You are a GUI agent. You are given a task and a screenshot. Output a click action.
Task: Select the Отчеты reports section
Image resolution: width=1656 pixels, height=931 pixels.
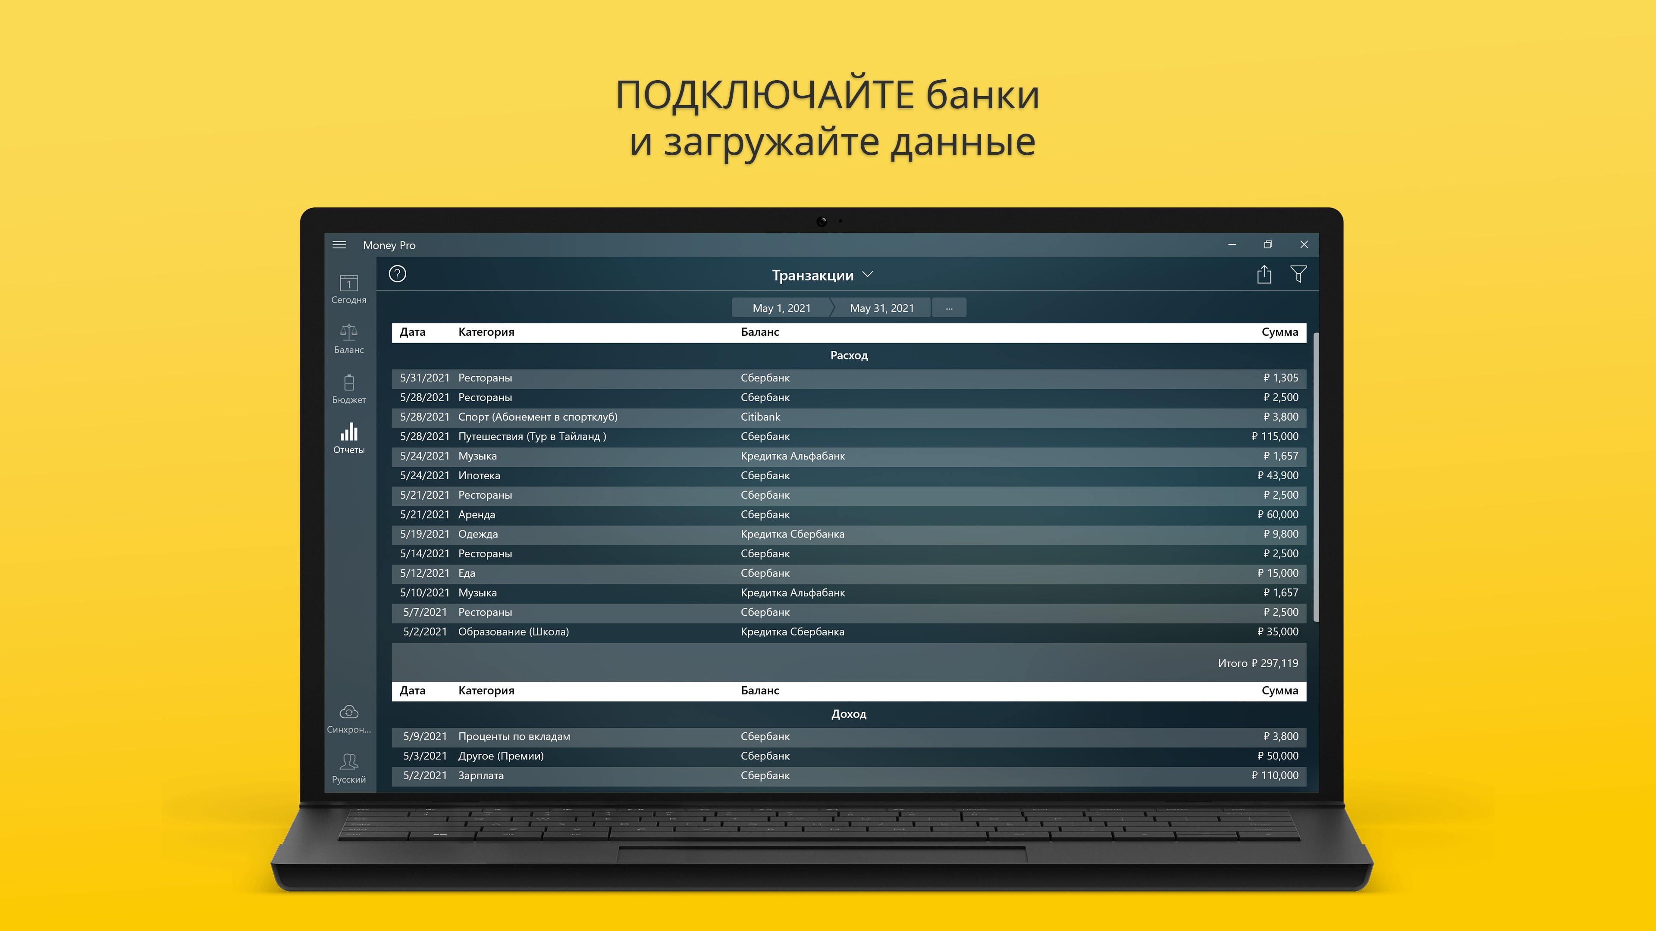click(349, 439)
